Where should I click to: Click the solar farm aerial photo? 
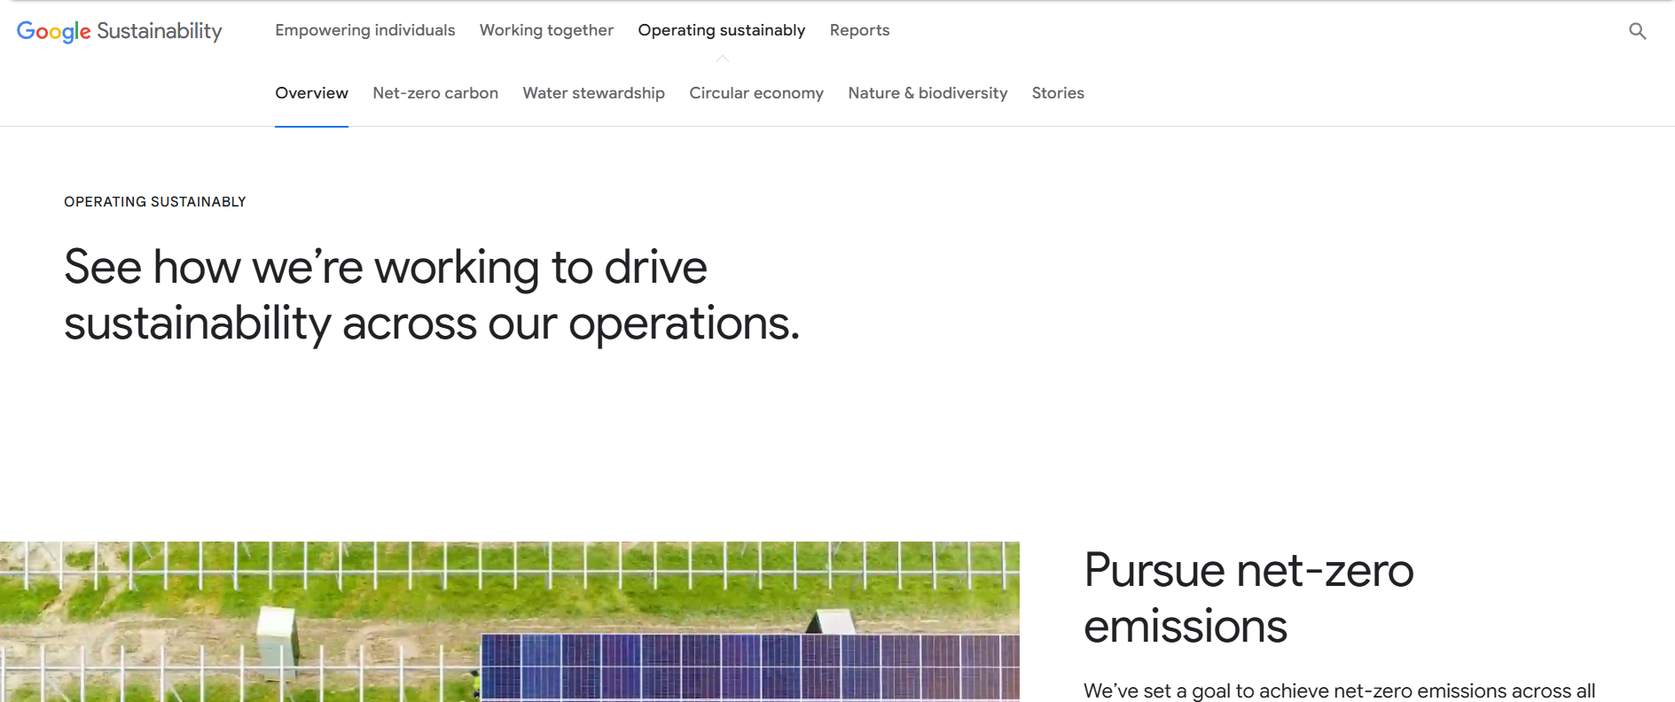coord(509,620)
